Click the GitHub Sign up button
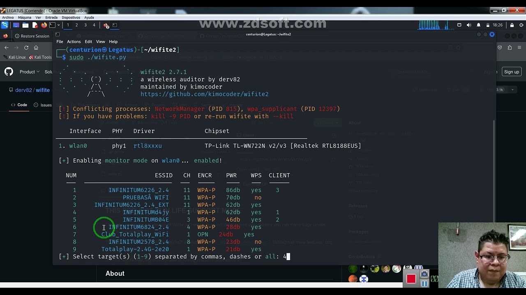The image size is (526, 295). click(512, 72)
